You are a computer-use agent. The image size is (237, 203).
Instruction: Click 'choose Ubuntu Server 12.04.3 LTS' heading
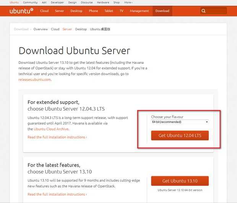tap(66, 109)
